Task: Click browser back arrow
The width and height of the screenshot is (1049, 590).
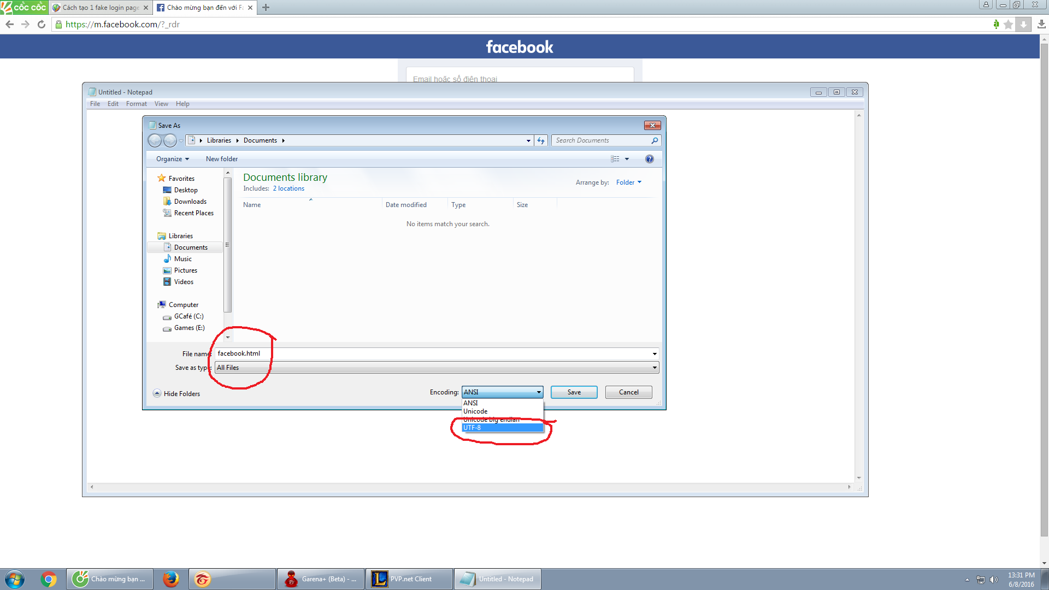Action: (x=9, y=24)
